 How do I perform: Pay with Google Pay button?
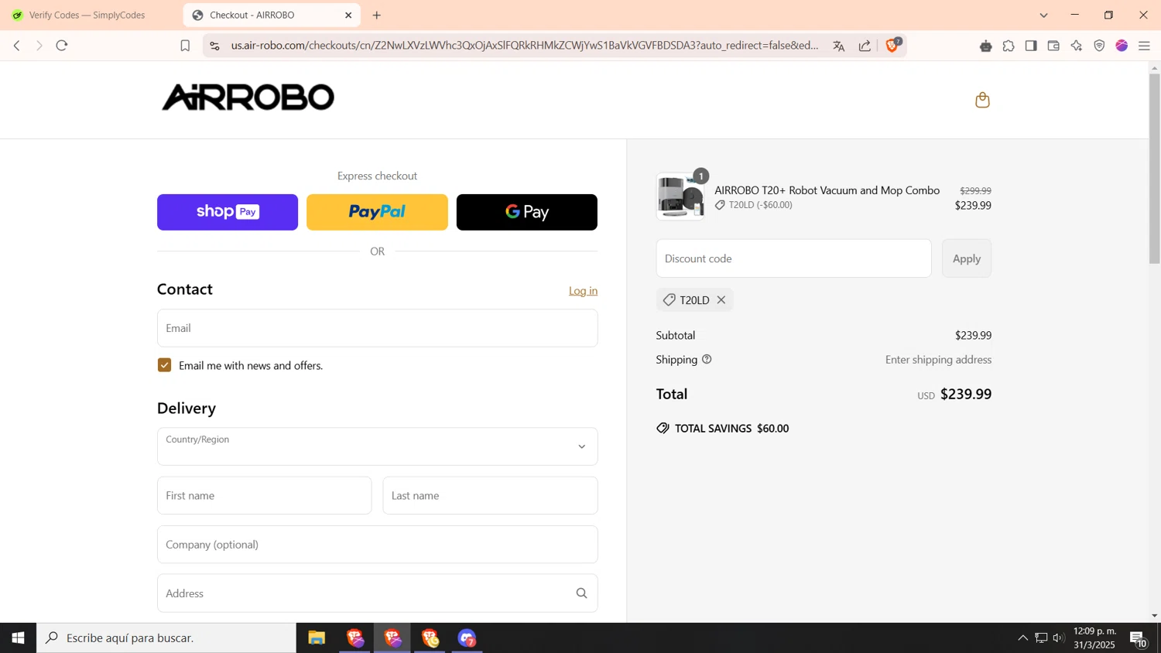(x=526, y=212)
